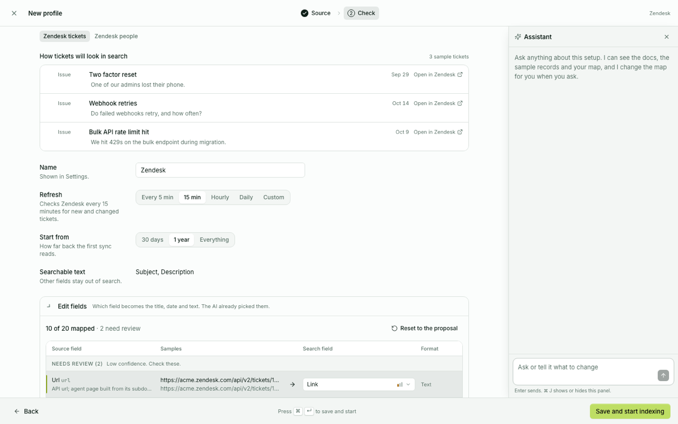
Task: Go to the Check step
Action: pyautogui.click(x=361, y=13)
